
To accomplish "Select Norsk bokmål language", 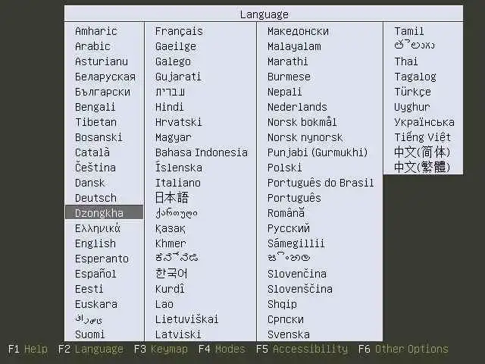I will 302,122.
